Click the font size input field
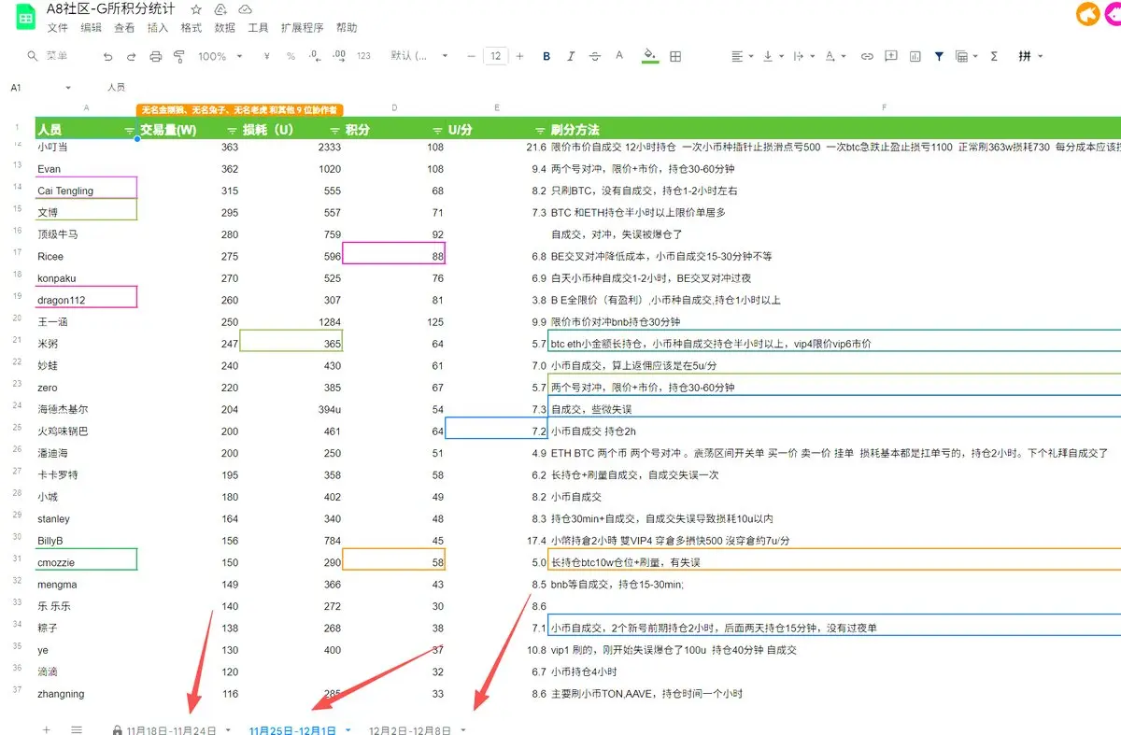Screen dimensions: 1121x735 click(495, 57)
